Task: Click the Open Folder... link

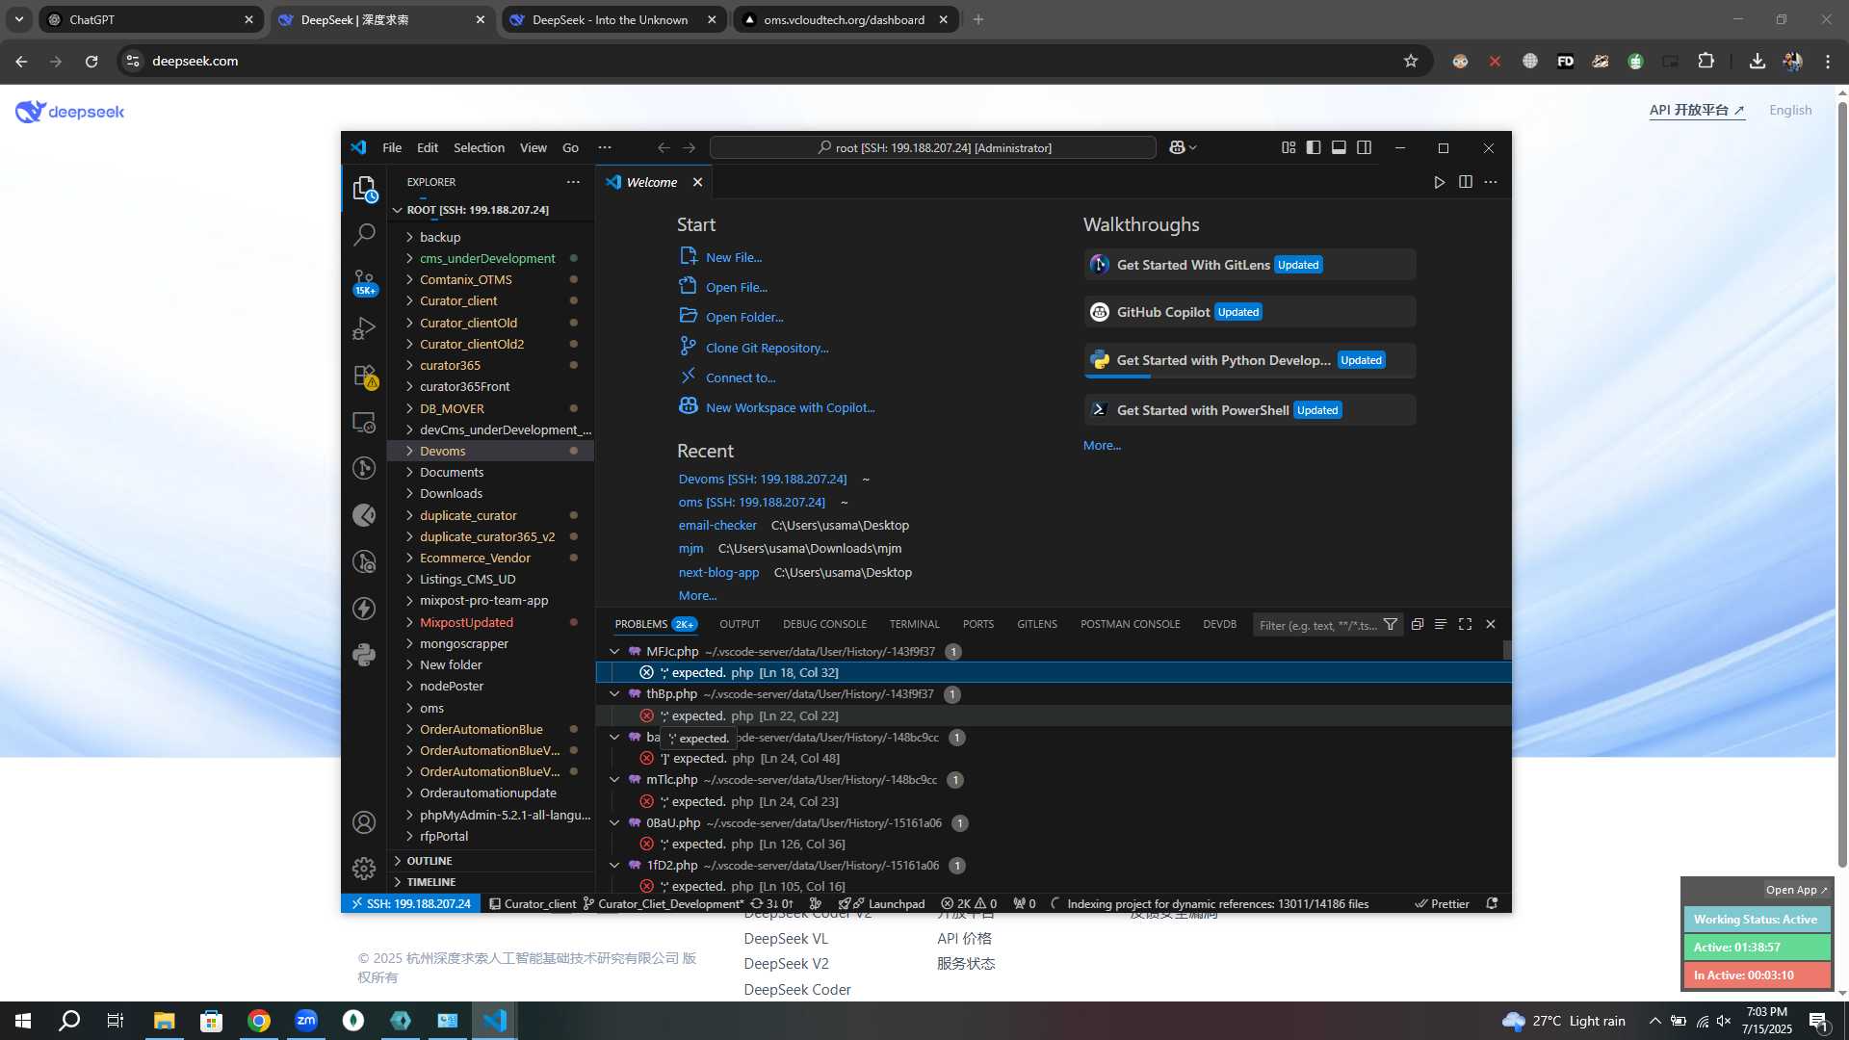Action: [744, 317]
